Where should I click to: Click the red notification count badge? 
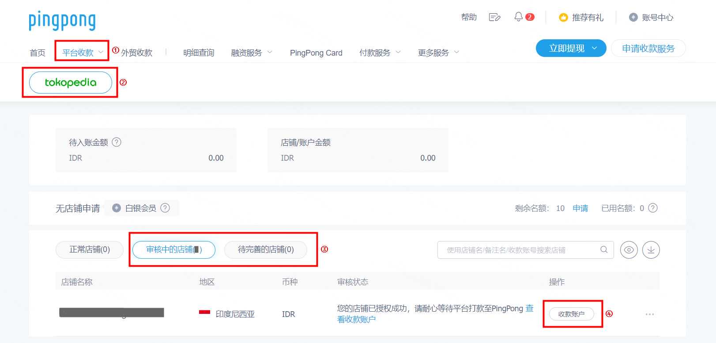point(530,17)
